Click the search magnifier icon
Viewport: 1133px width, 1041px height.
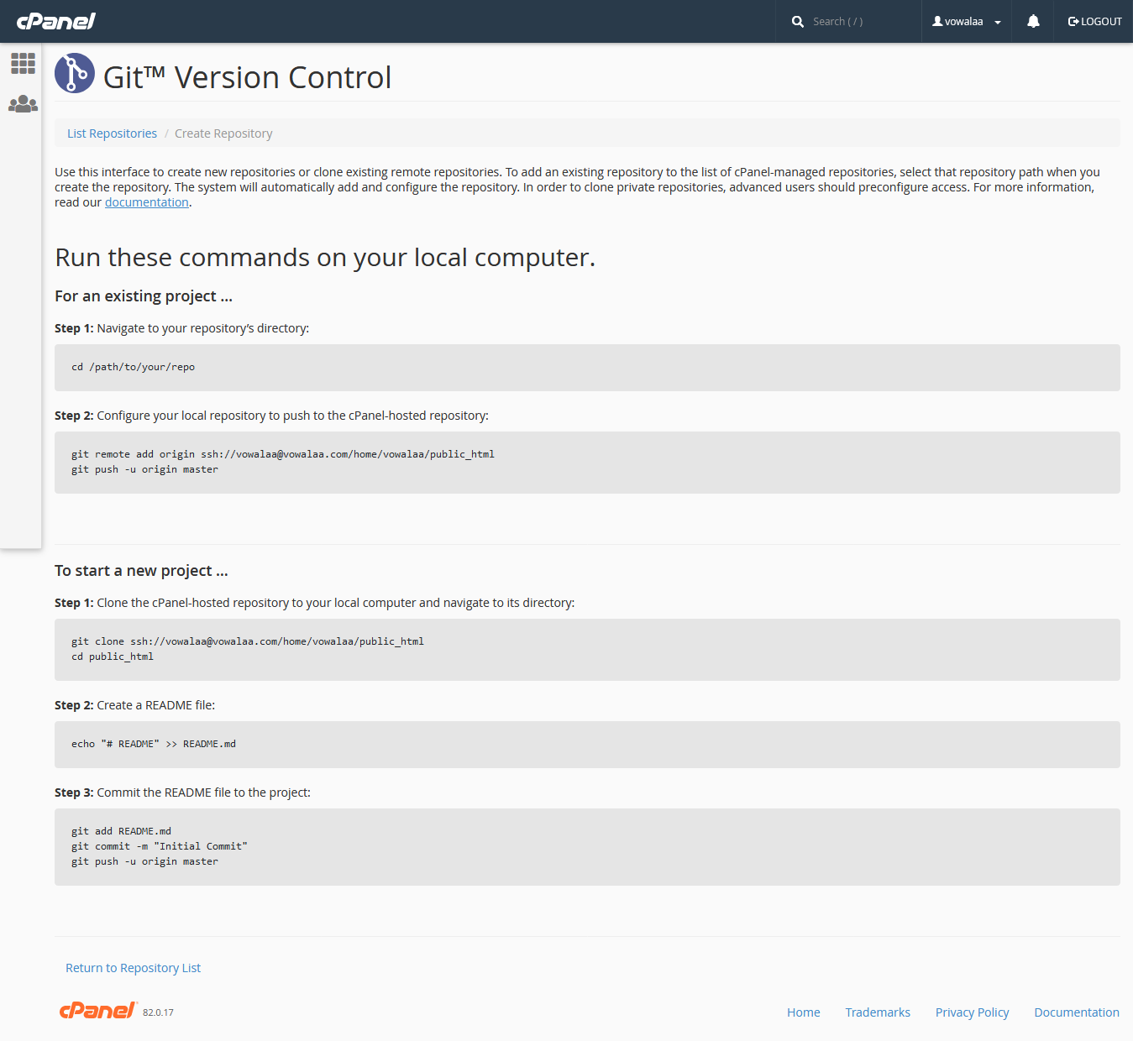tap(797, 22)
